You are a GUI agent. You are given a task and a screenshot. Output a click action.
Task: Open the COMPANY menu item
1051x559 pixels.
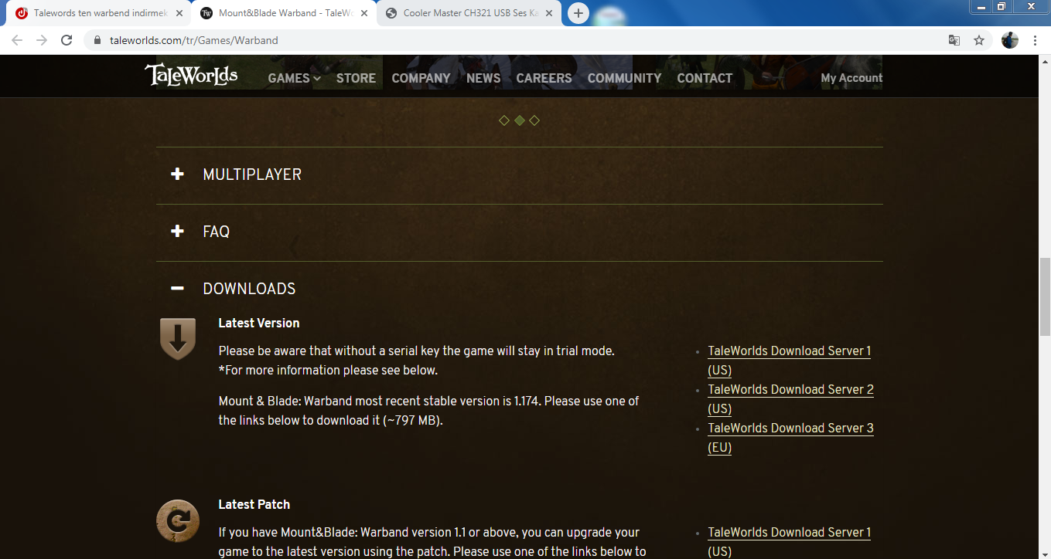click(421, 78)
